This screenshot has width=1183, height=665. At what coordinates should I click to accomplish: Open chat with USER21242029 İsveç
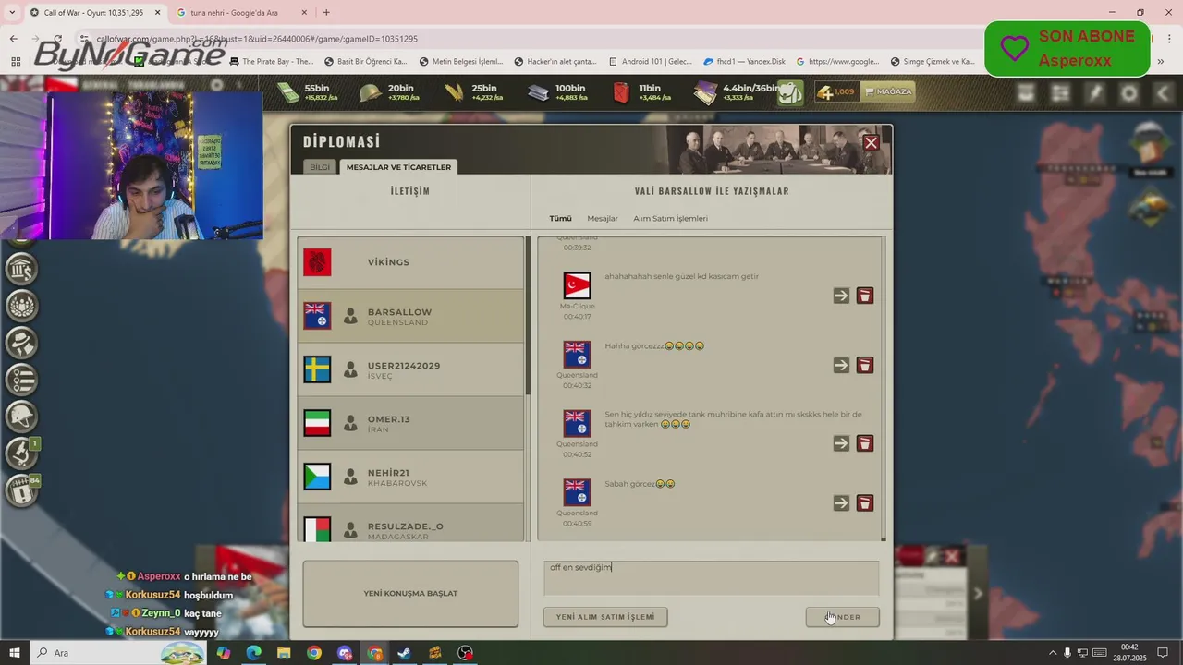(410, 369)
